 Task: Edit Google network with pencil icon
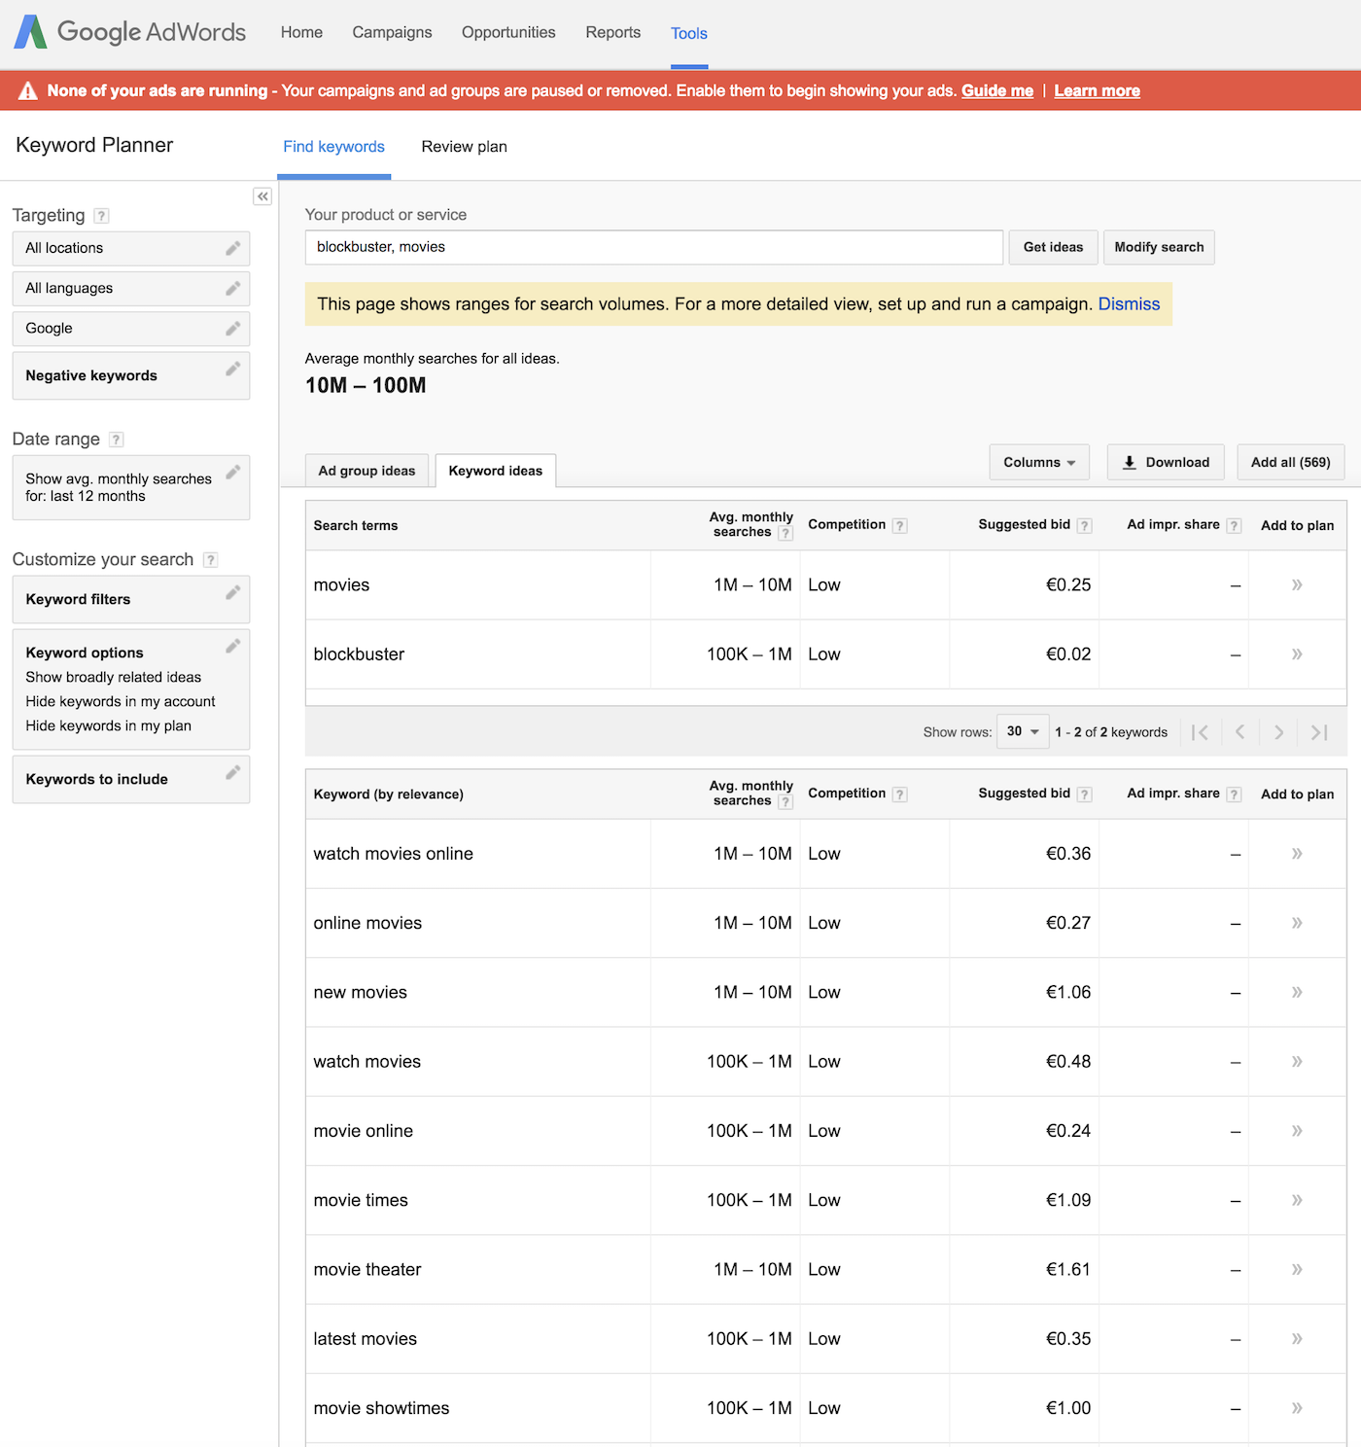[x=233, y=328]
